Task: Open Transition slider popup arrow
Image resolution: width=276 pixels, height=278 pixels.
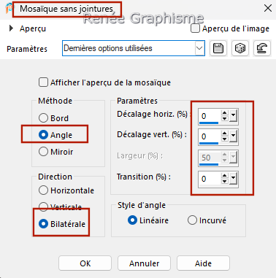Action: coord(233,179)
